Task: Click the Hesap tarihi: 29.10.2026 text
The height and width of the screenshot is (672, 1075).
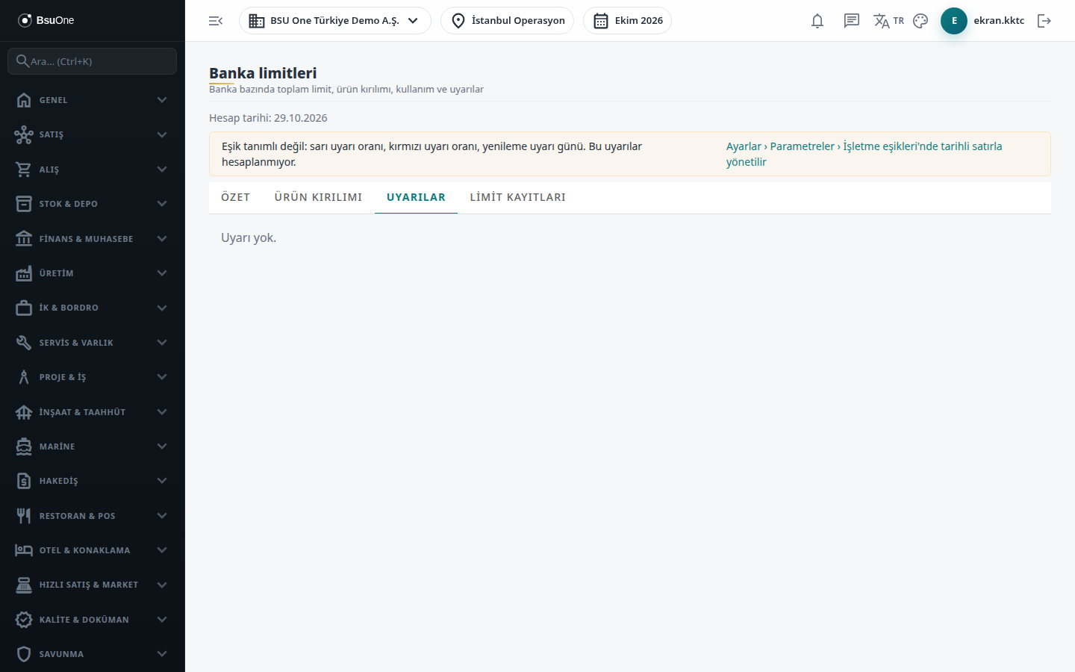Action: click(268, 118)
